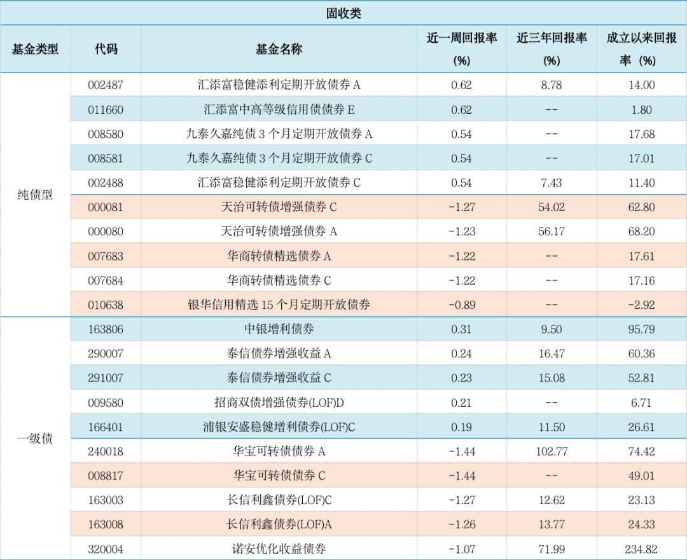Click fund name 汇添富稳健添利定期开放债券 A
Image resolution: width=687 pixels, height=560 pixels.
tap(279, 85)
